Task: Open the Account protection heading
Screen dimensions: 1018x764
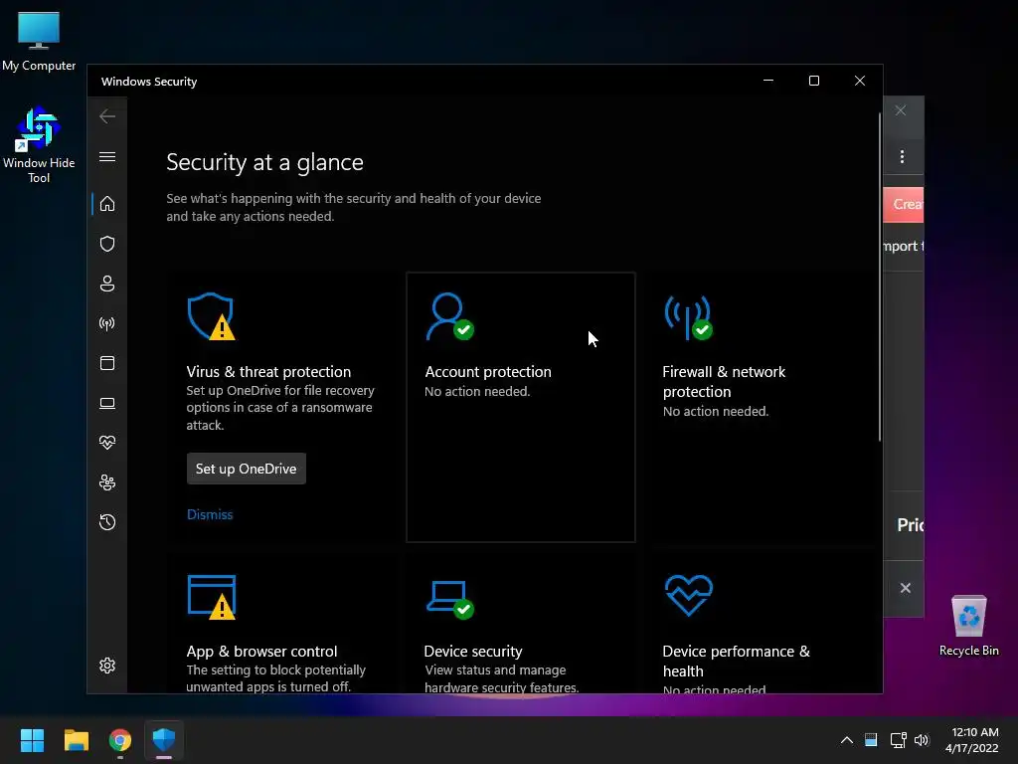Action: (487, 372)
